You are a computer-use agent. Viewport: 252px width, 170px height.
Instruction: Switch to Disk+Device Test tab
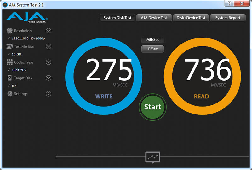[191, 18]
